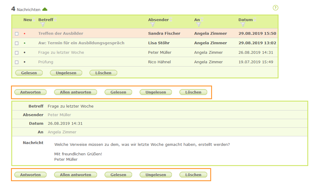Sort messages by the An column
The width and height of the screenshot is (321, 188).
click(202, 20)
